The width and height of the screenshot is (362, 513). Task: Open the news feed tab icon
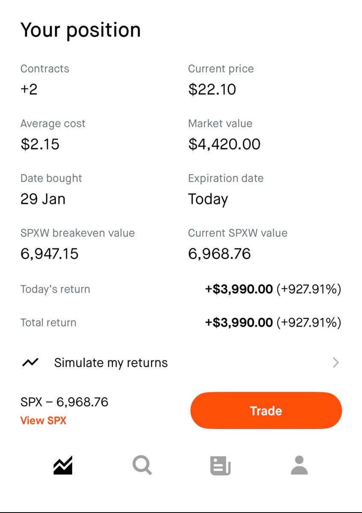pyautogui.click(x=221, y=466)
